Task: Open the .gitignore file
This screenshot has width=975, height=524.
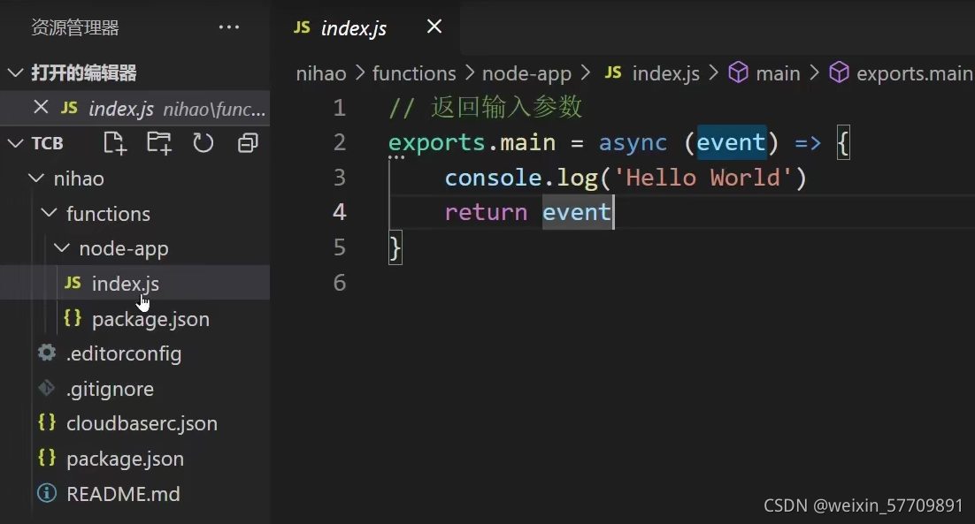Action: coord(135,389)
